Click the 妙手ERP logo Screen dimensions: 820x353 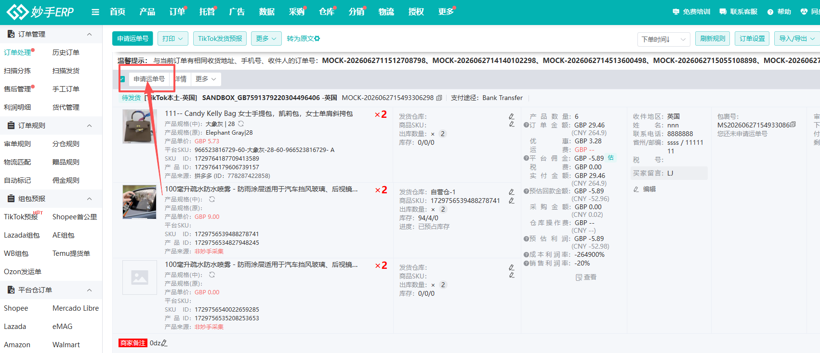coord(40,12)
